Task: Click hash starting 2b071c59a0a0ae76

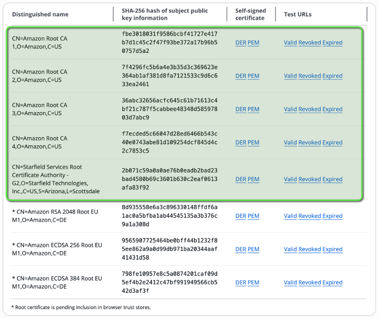Action: tap(170, 180)
